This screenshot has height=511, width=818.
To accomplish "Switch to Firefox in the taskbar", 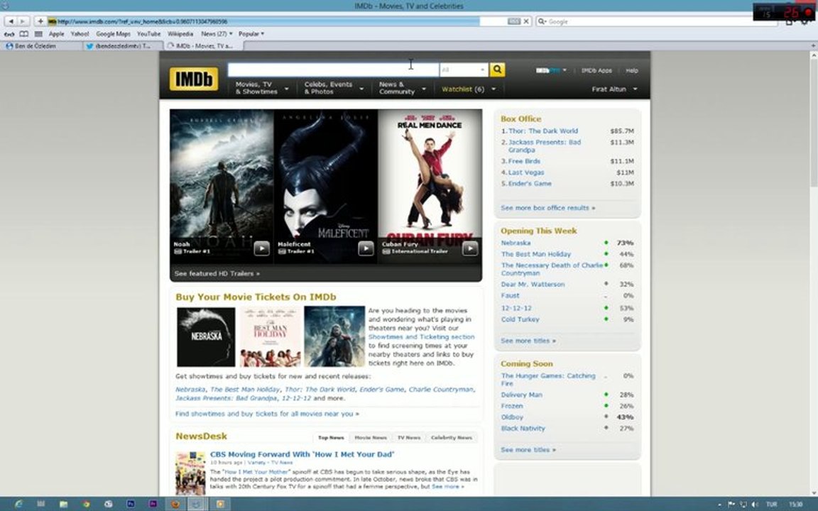I will click(176, 504).
